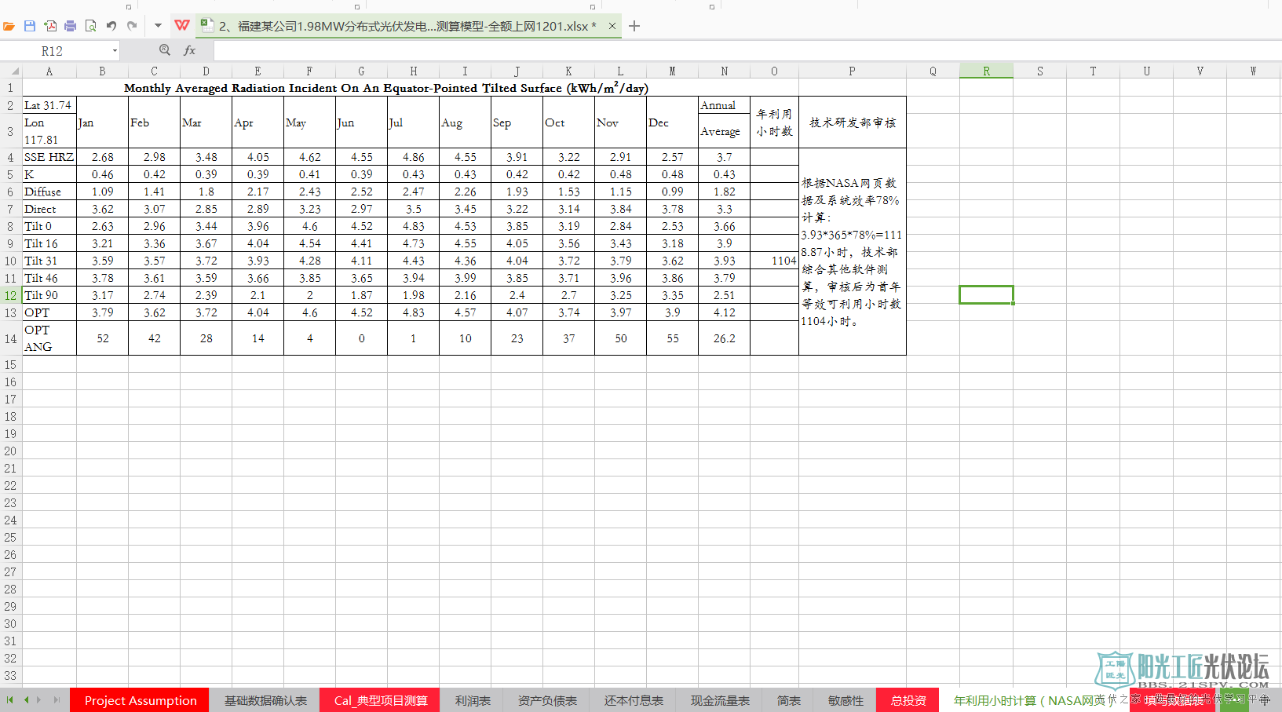Click the 'Jan' column heading cell
This screenshot has width=1282, height=712.
click(x=102, y=122)
